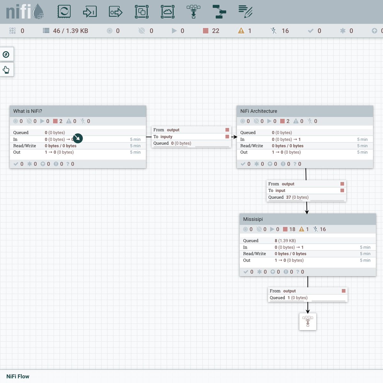
Task: Select the Funnel toolbar icon
Action: point(193,12)
